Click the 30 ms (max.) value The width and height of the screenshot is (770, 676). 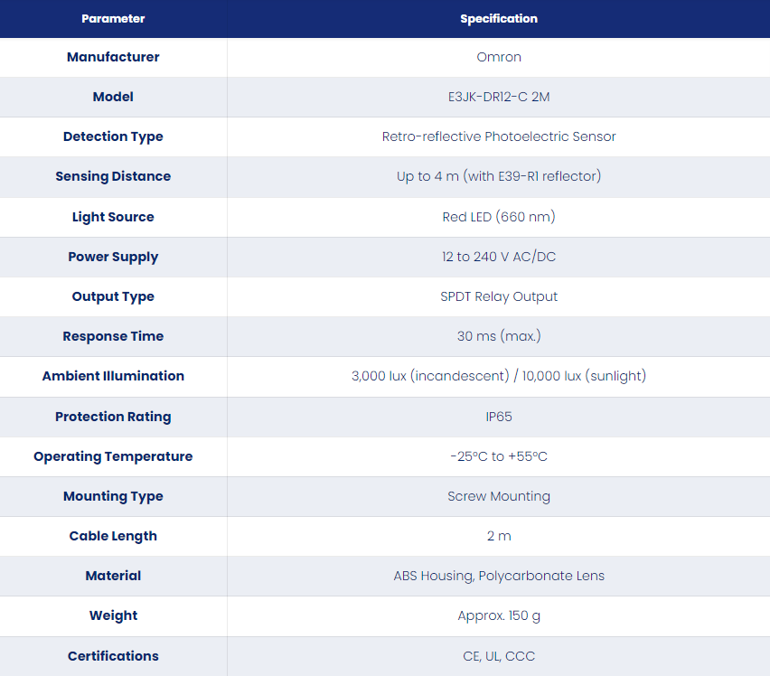[499, 336]
